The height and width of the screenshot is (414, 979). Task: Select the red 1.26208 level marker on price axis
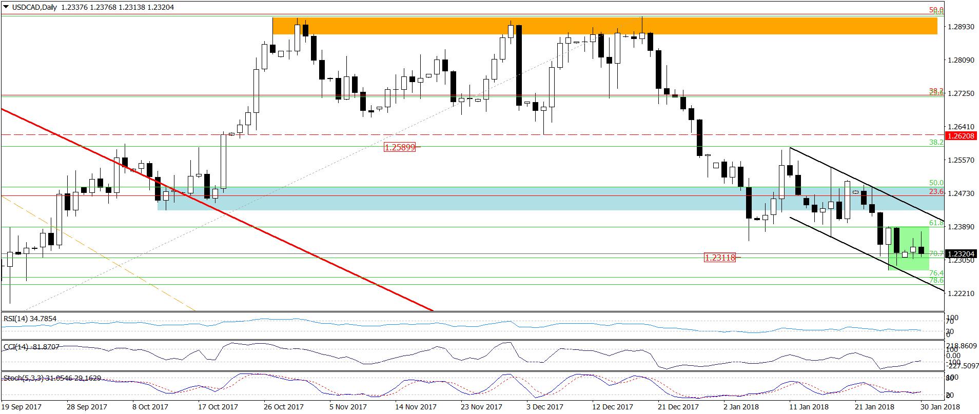(x=961, y=136)
